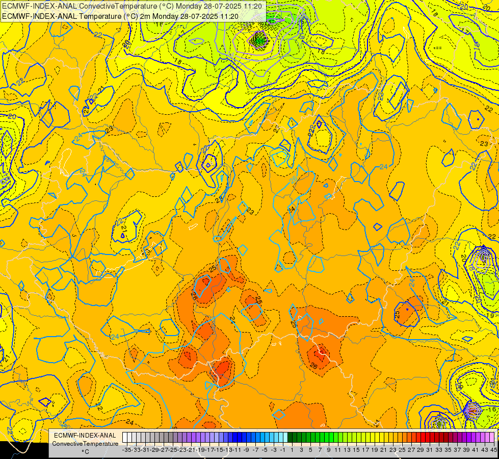
Task: Click legend scale value 39
Action: (466, 450)
